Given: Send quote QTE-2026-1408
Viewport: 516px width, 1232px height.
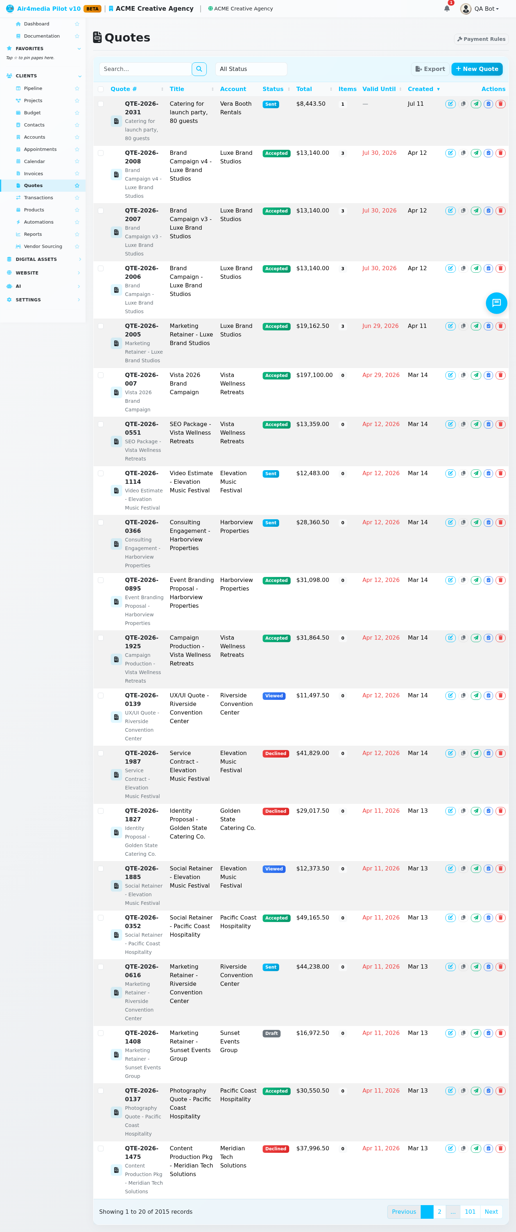Looking at the screenshot, I should click(476, 1033).
